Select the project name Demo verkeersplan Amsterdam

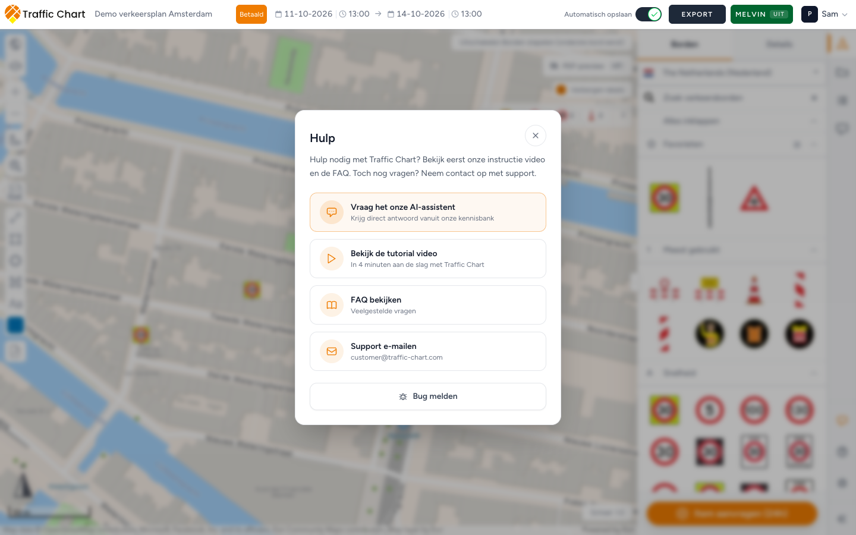click(x=153, y=14)
